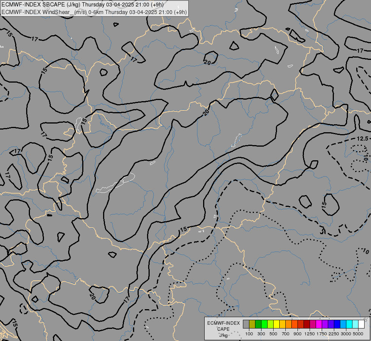This screenshot has height=341, width=371.
Task: Select the bright green legend swatch
Action: (264, 324)
